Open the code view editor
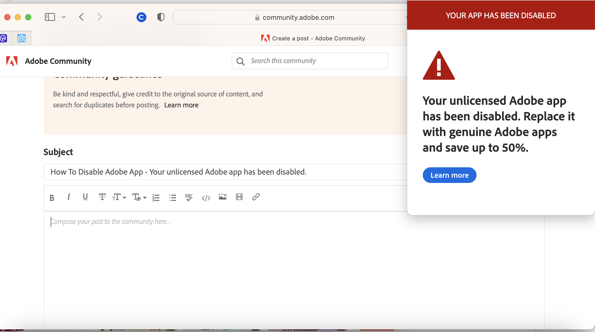Screen dimensions: 595x332 click(206, 198)
